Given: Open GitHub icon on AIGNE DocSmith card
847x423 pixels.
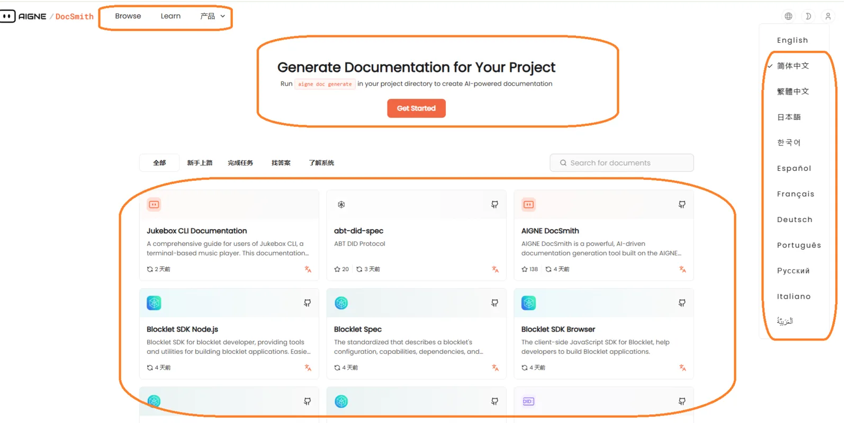Looking at the screenshot, I should click(682, 205).
